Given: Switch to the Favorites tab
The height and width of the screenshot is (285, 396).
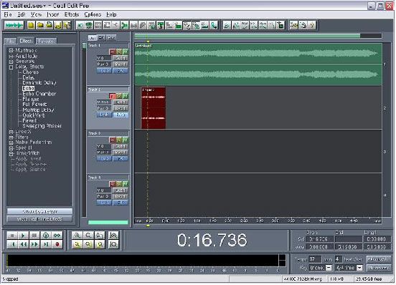Looking at the screenshot, I should pyautogui.click(x=47, y=41).
